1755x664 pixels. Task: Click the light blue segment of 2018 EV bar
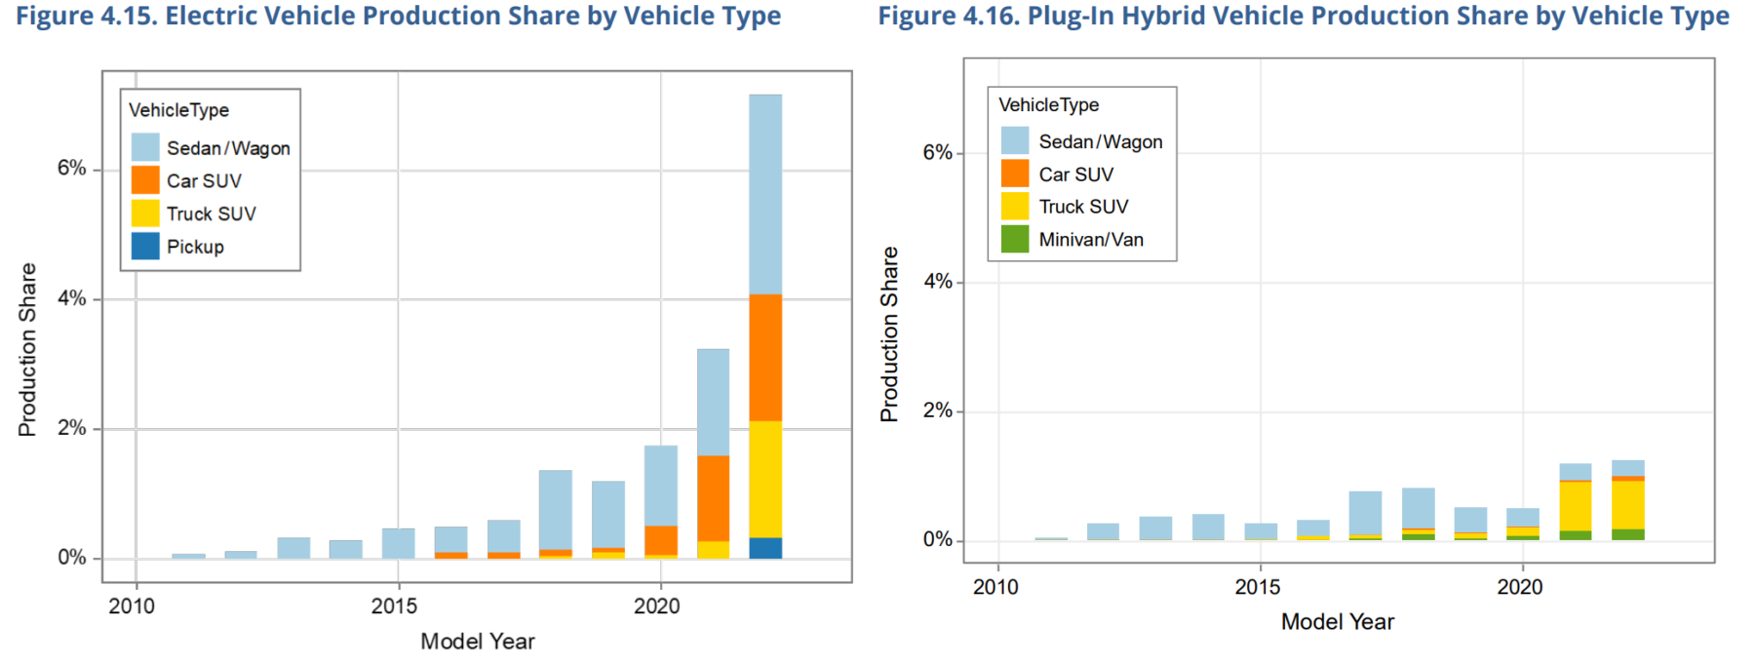[555, 509]
